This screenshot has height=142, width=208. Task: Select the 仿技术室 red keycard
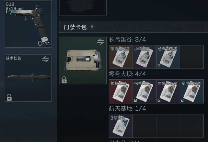(121, 91)
